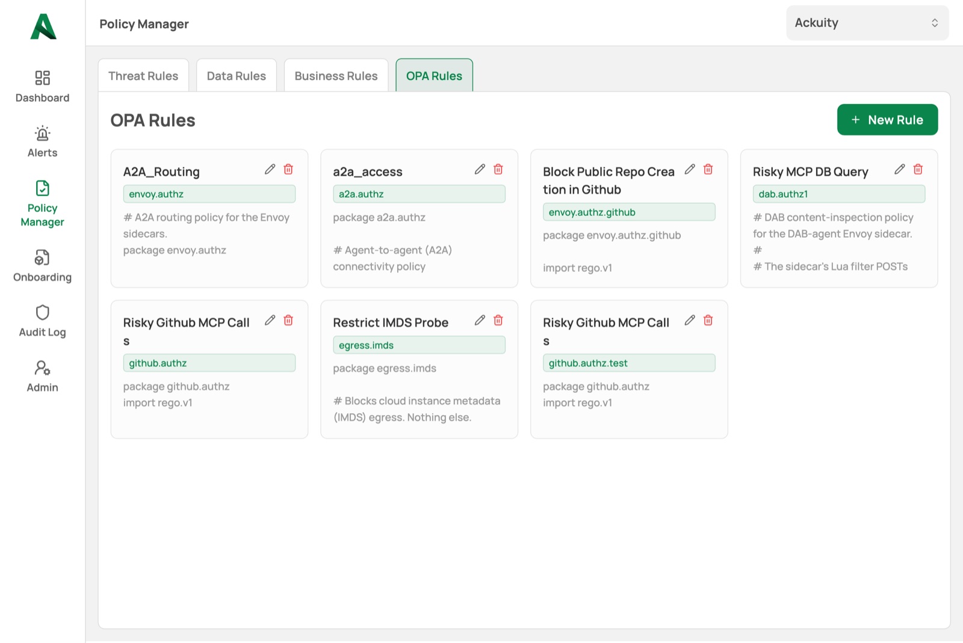Delete the Risky MCP DB Query rule

[x=918, y=169]
